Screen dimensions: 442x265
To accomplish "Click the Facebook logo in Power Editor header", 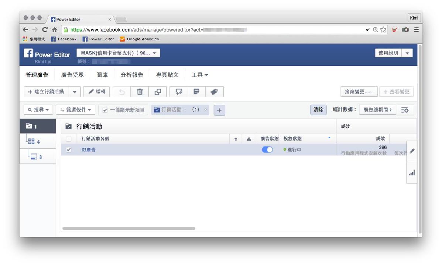I will (28, 53).
